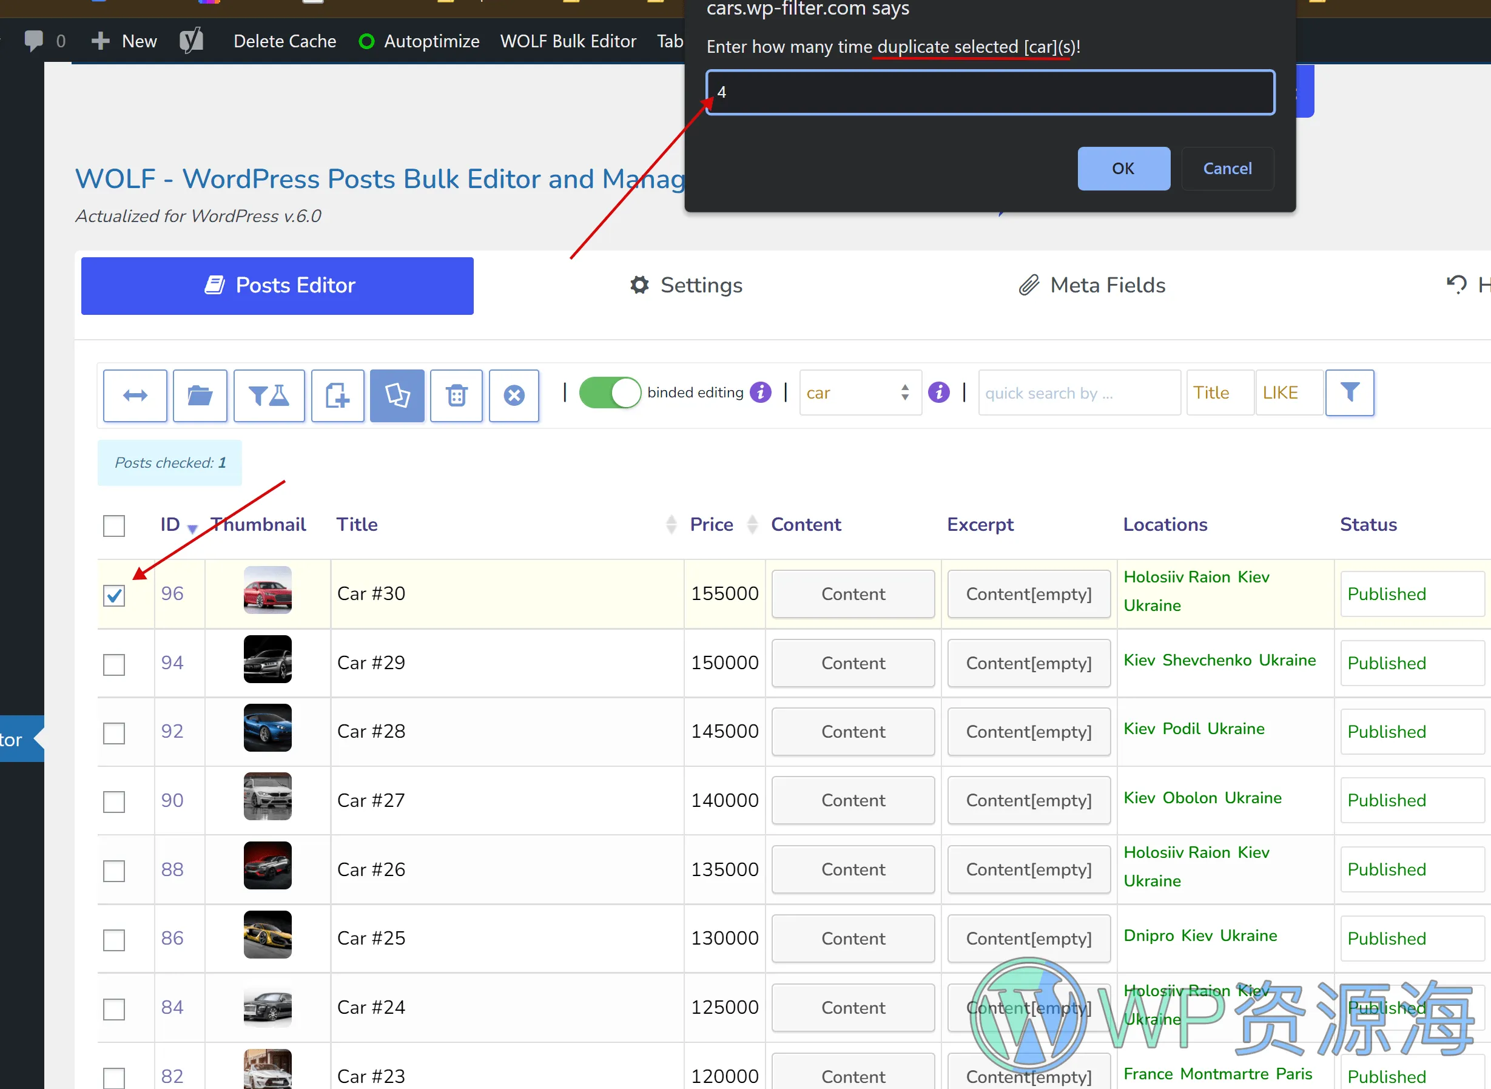Open Published status dropdown for Car #30
1491x1089 pixels.
point(1412,594)
